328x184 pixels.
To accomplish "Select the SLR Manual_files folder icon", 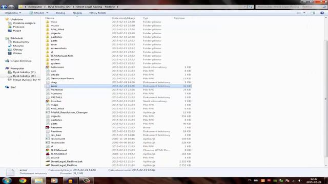I will (x=48, y=56).
